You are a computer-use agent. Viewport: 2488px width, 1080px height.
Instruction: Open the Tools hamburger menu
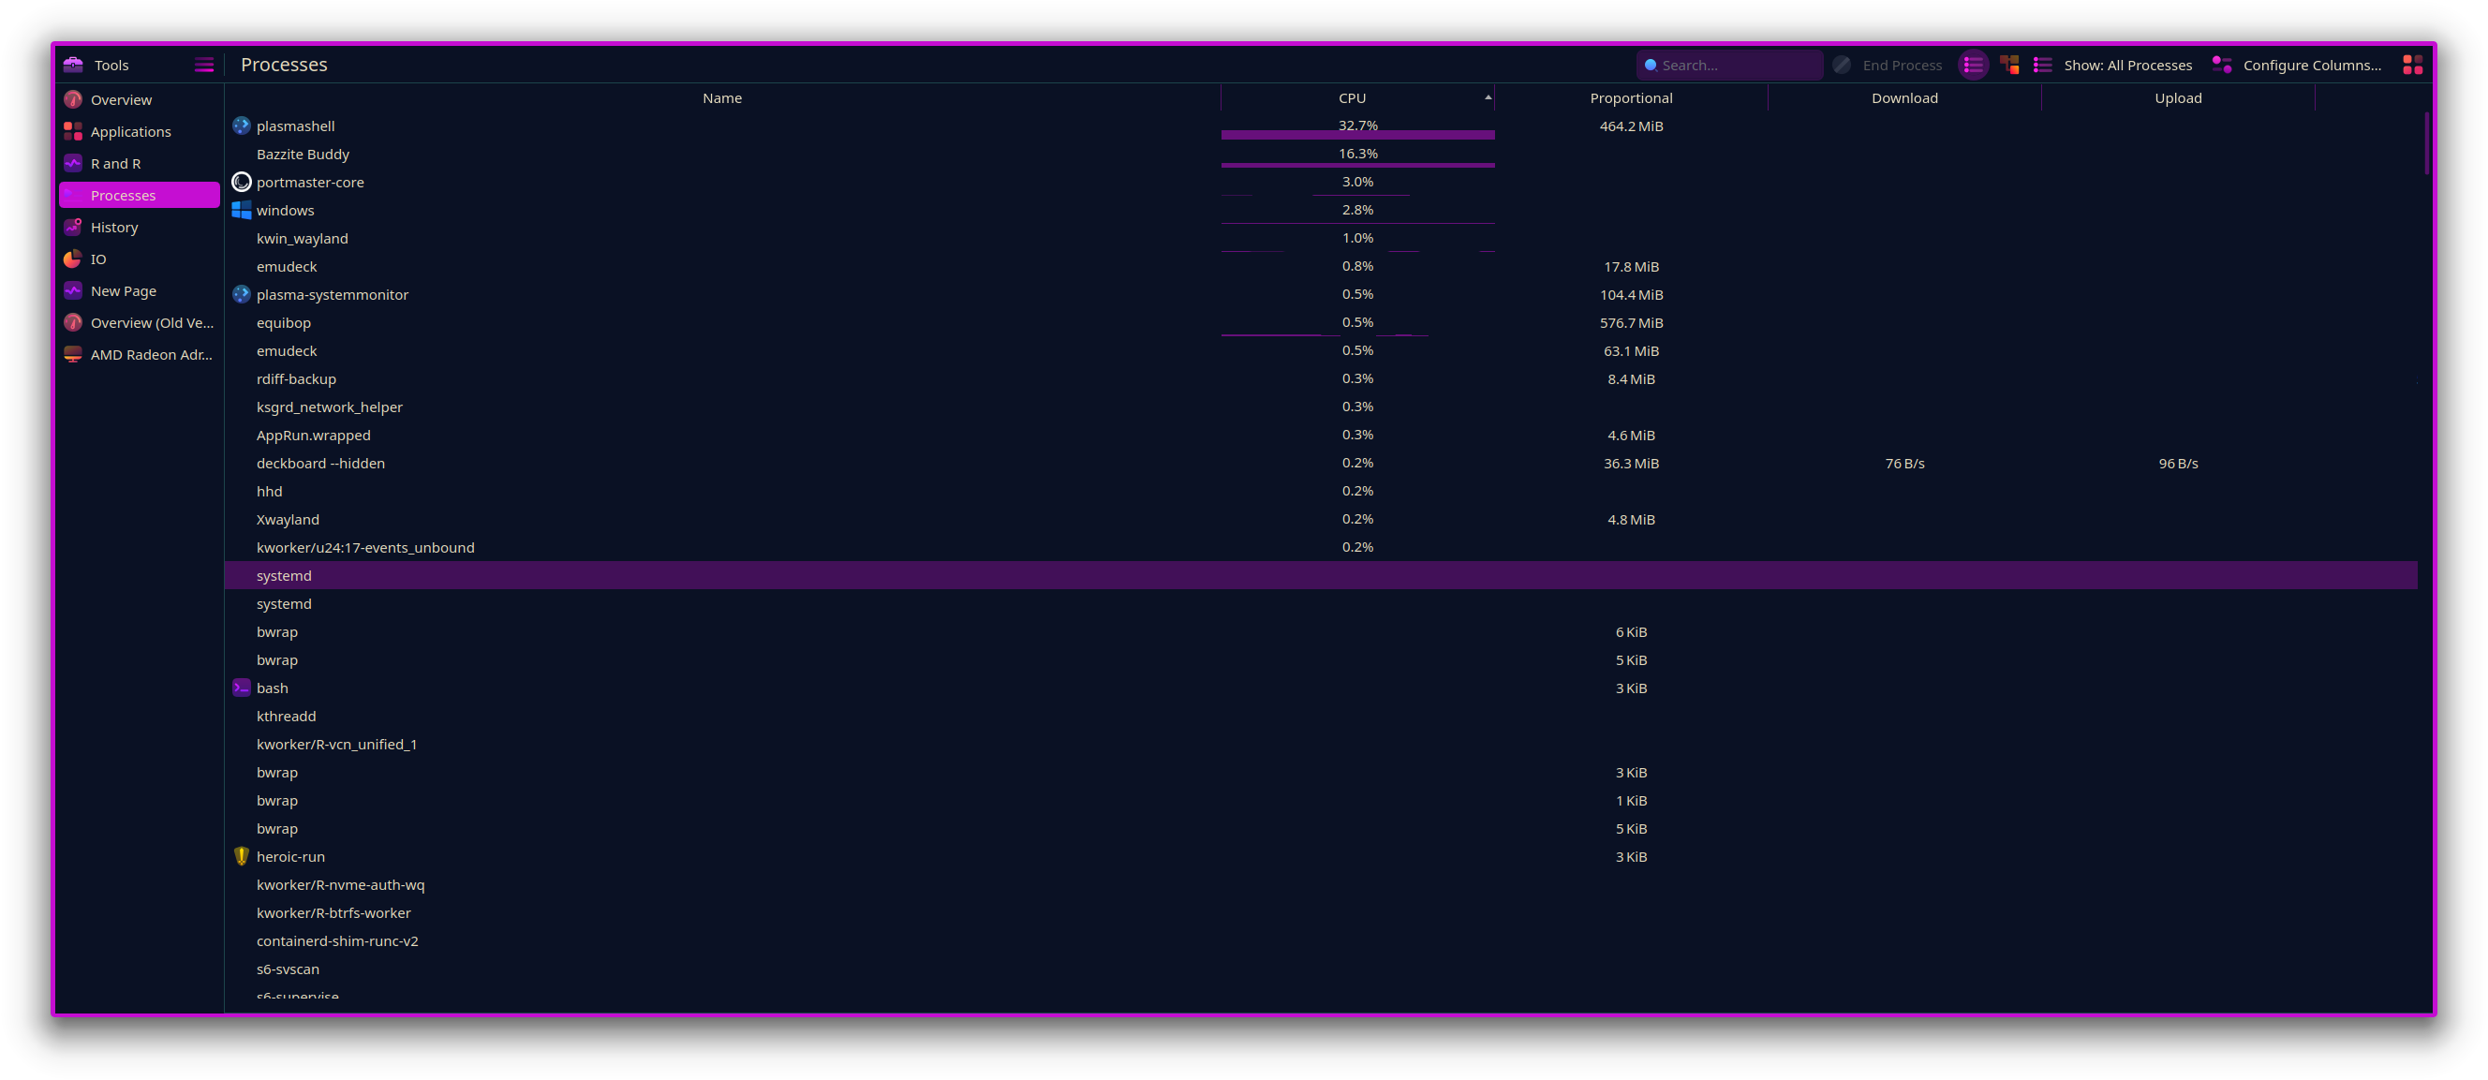click(204, 65)
